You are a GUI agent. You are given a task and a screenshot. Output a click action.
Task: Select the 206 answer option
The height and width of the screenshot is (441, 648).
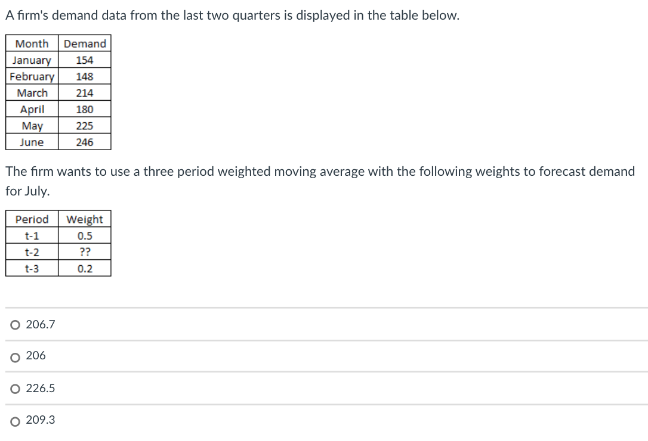[14, 356]
